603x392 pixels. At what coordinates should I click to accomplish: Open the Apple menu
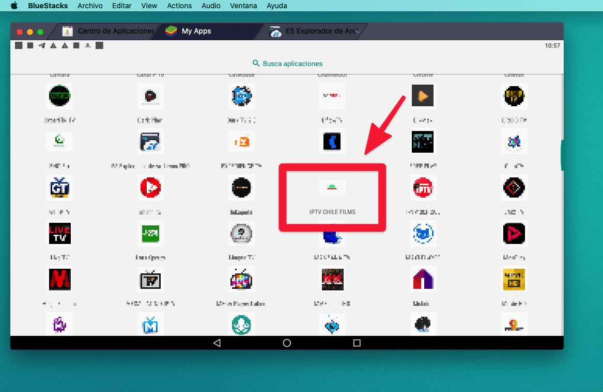click(14, 6)
